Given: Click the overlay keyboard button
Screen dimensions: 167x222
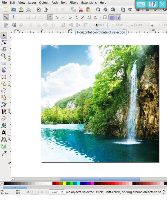Looking at the screenshot, I should [x=141, y=4].
